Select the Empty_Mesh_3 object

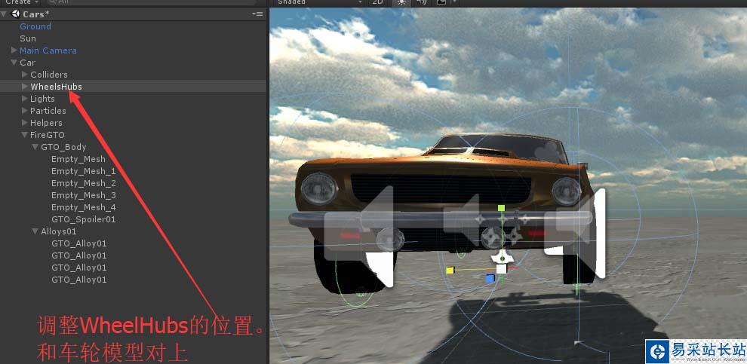point(83,195)
